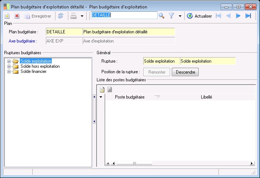This screenshot has width=260, height=178.
Task: Select Solde exploitation tree item
Action: tap(36, 61)
